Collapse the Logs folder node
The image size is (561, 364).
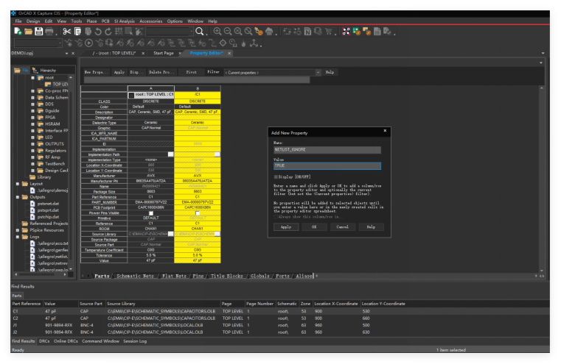tap(18, 237)
